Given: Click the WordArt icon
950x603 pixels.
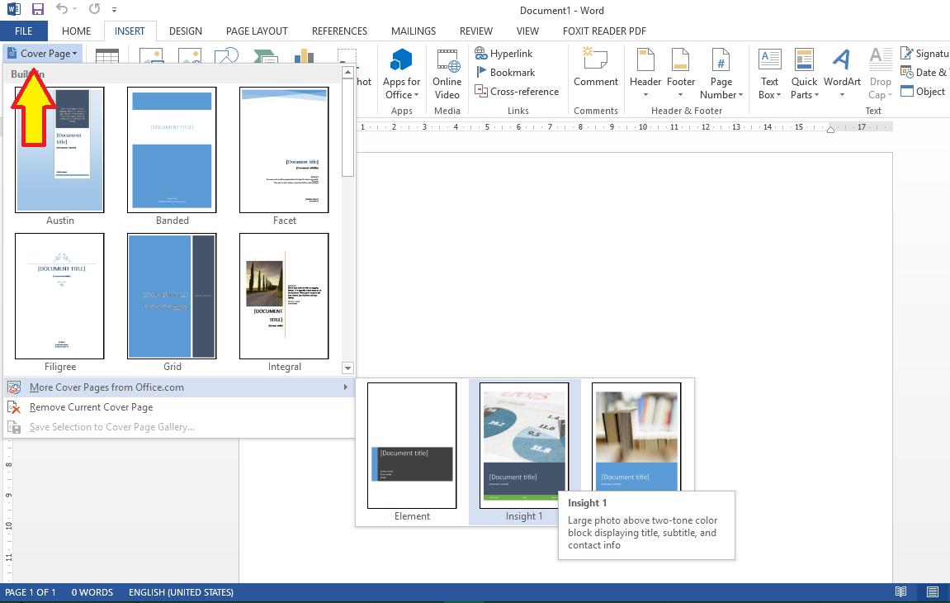Looking at the screenshot, I should tap(842, 74).
